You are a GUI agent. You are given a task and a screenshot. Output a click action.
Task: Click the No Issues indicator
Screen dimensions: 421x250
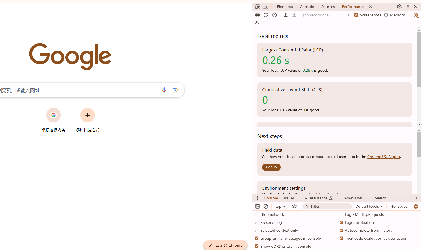coord(399,206)
